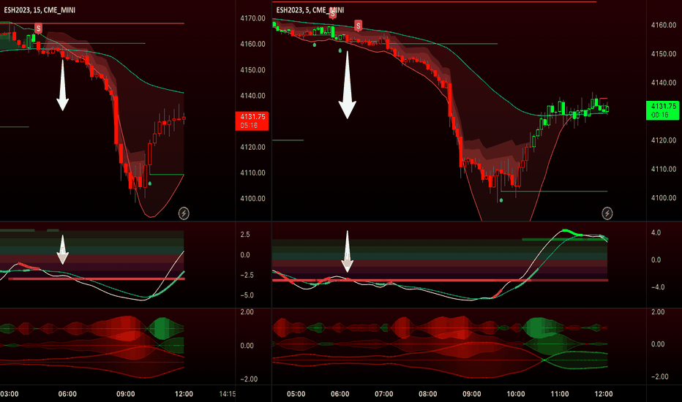Viewport: 682px width, 402px height.
Task: Click the 11:00 time label on the right chart
Action: 560,394
